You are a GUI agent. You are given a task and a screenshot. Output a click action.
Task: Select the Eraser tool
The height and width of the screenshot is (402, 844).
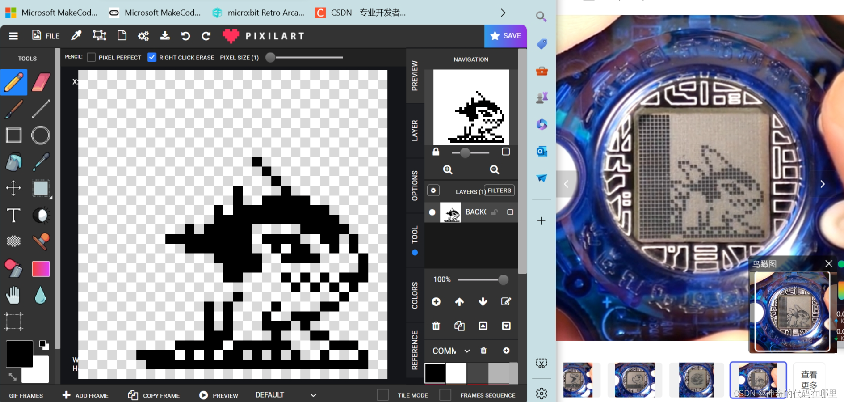pos(41,82)
